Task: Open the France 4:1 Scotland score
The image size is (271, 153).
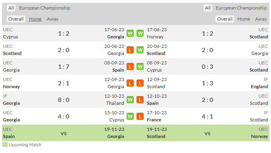Action: pyautogui.click(x=208, y=117)
